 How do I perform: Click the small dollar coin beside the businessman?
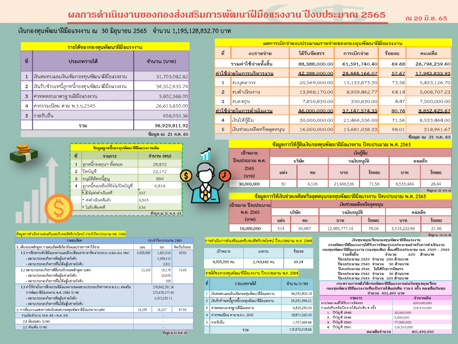(186, 176)
